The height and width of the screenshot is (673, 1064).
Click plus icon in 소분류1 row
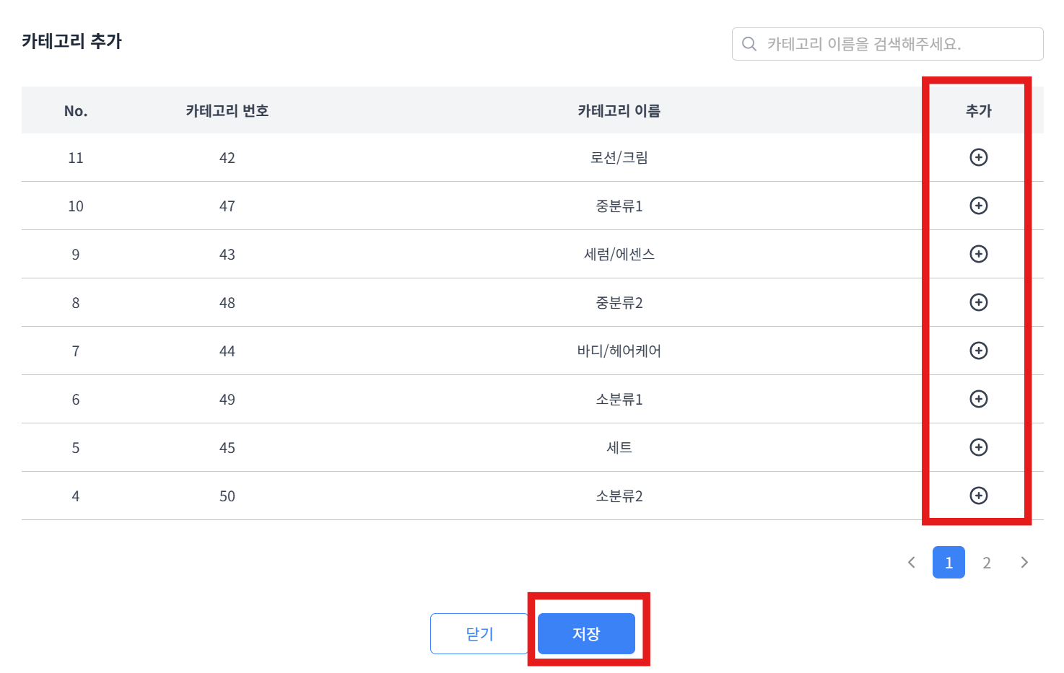point(978,399)
